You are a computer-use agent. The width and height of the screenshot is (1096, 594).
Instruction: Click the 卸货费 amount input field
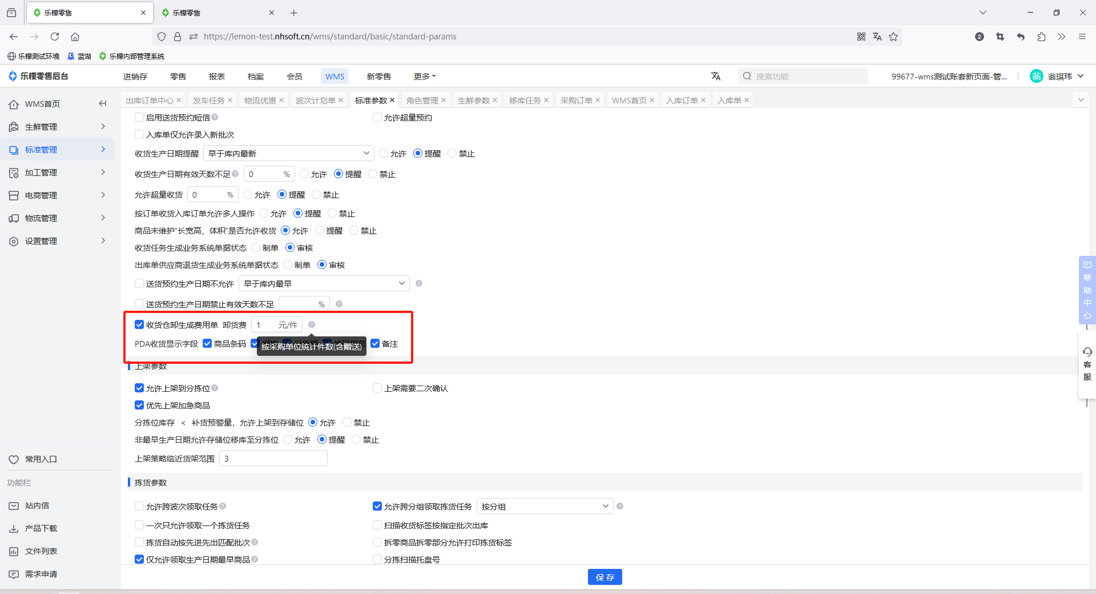(x=277, y=324)
